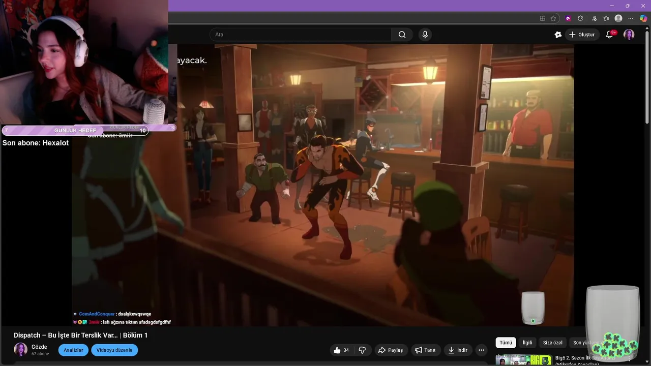Dislike the video with thumbs down

362,350
